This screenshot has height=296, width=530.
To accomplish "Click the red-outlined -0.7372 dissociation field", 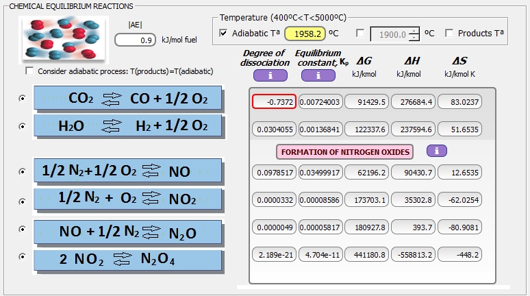I will (274, 101).
